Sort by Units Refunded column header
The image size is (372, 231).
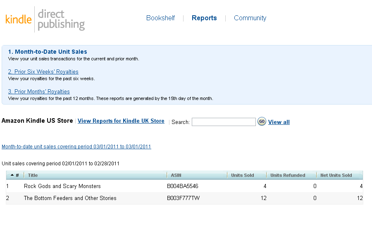pyautogui.click(x=288, y=175)
